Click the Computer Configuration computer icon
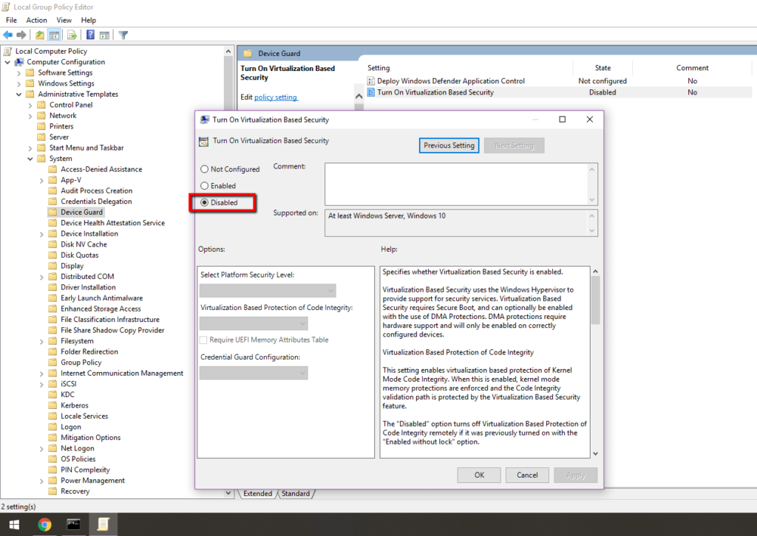Image resolution: width=757 pixels, height=536 pixels. click(19, 62)
